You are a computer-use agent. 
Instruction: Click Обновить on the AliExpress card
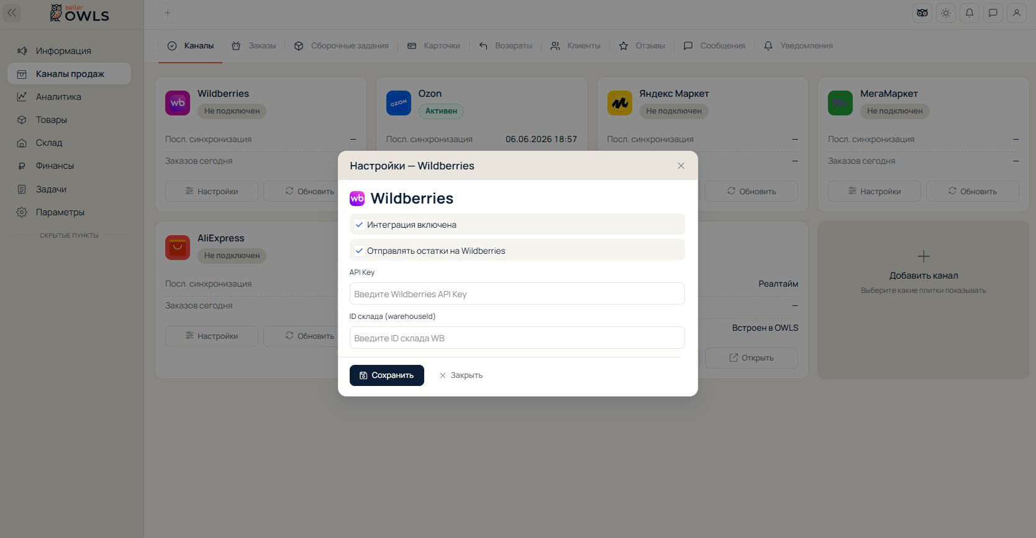click(301, 336)
